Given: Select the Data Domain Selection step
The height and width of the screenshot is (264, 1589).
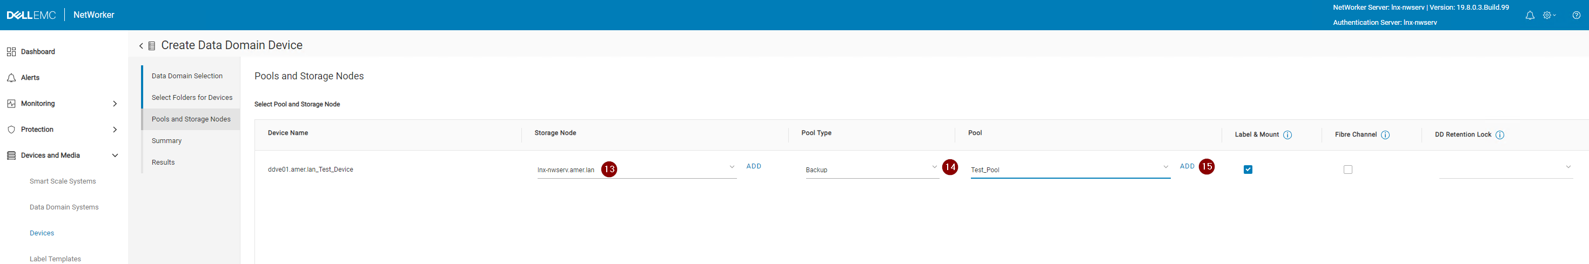Looking at the screenshot, I should 187,76.
